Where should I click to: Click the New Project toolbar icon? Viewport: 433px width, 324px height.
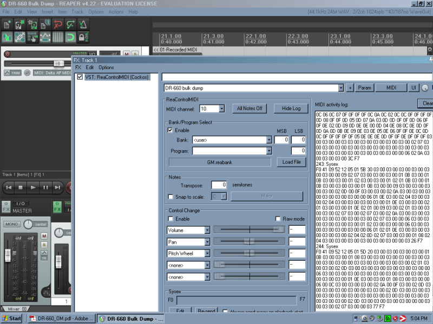click(7, 24)
